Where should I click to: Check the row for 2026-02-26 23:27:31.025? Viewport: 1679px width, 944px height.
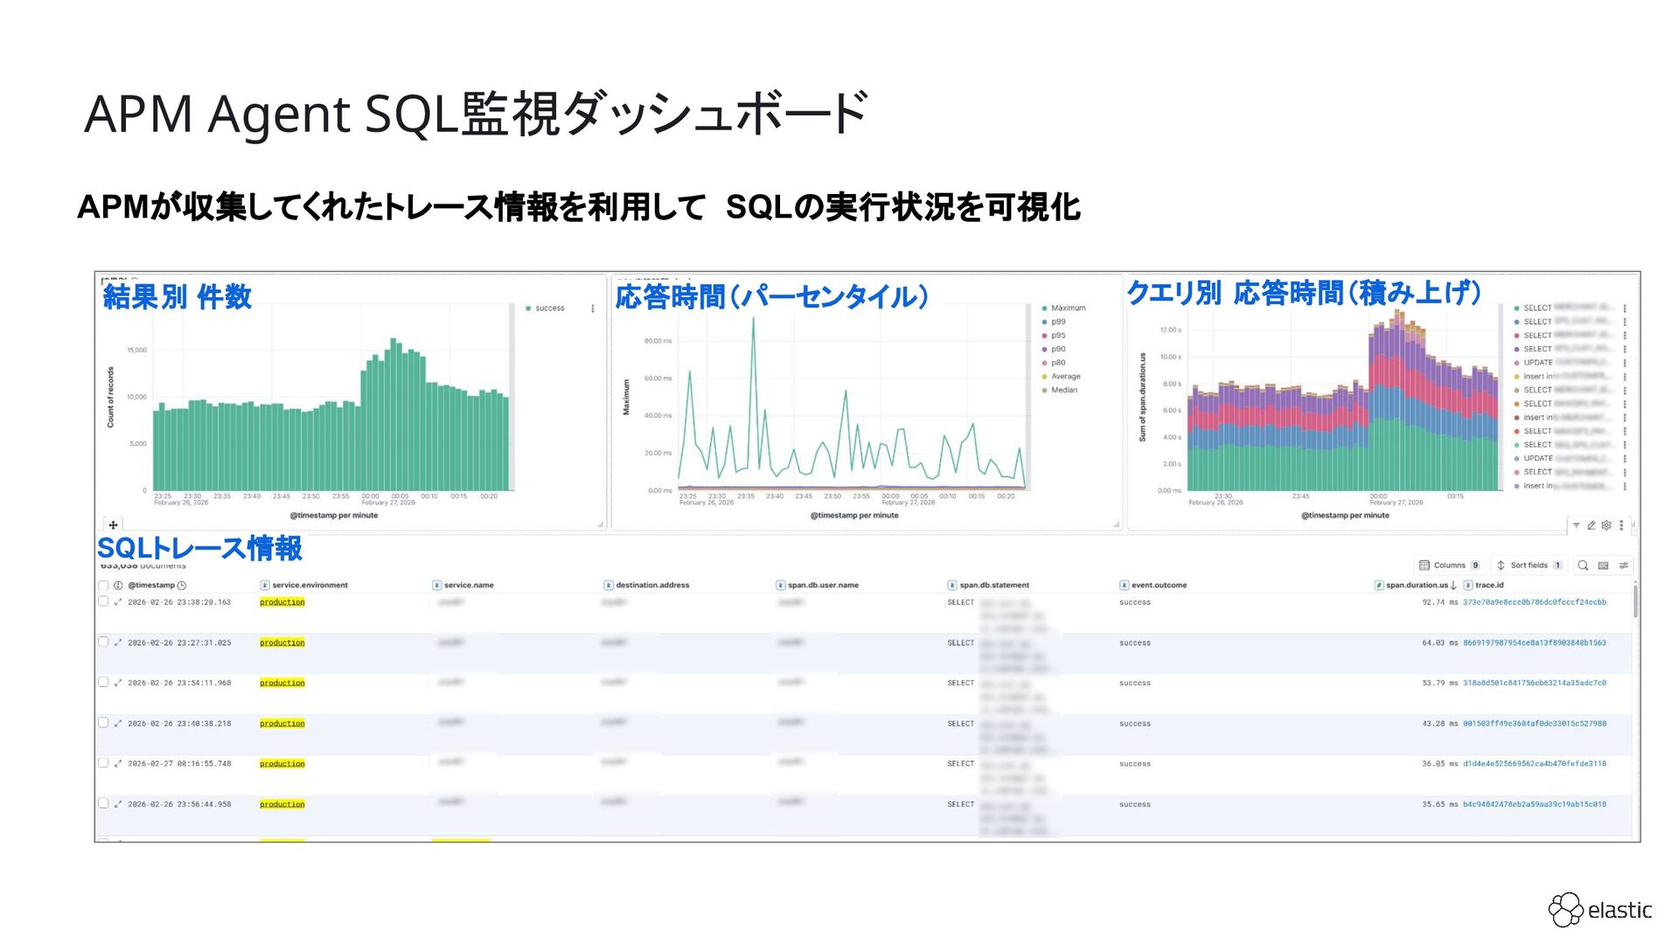click(x=103, y=642)
